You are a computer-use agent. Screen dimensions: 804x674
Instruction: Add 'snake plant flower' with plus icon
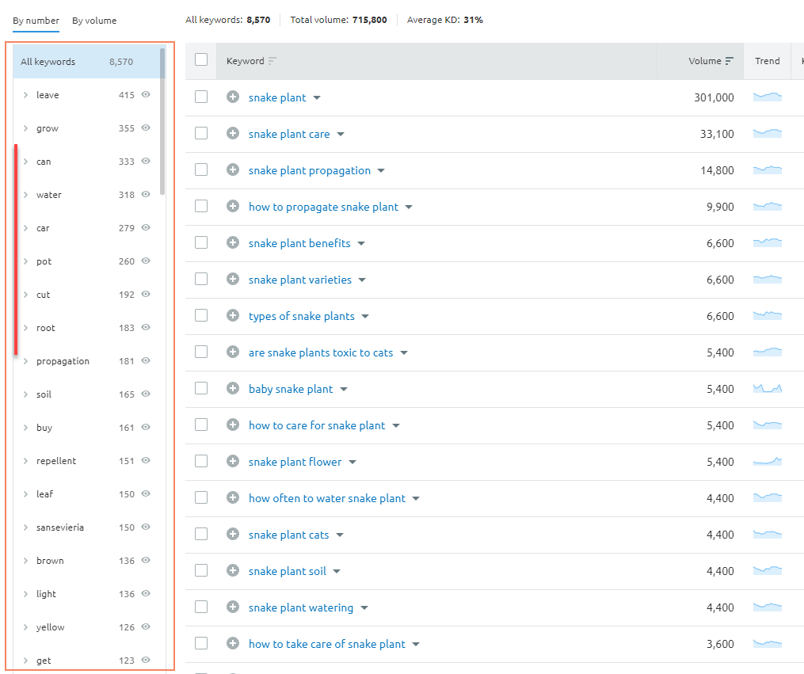coord(233,461)
